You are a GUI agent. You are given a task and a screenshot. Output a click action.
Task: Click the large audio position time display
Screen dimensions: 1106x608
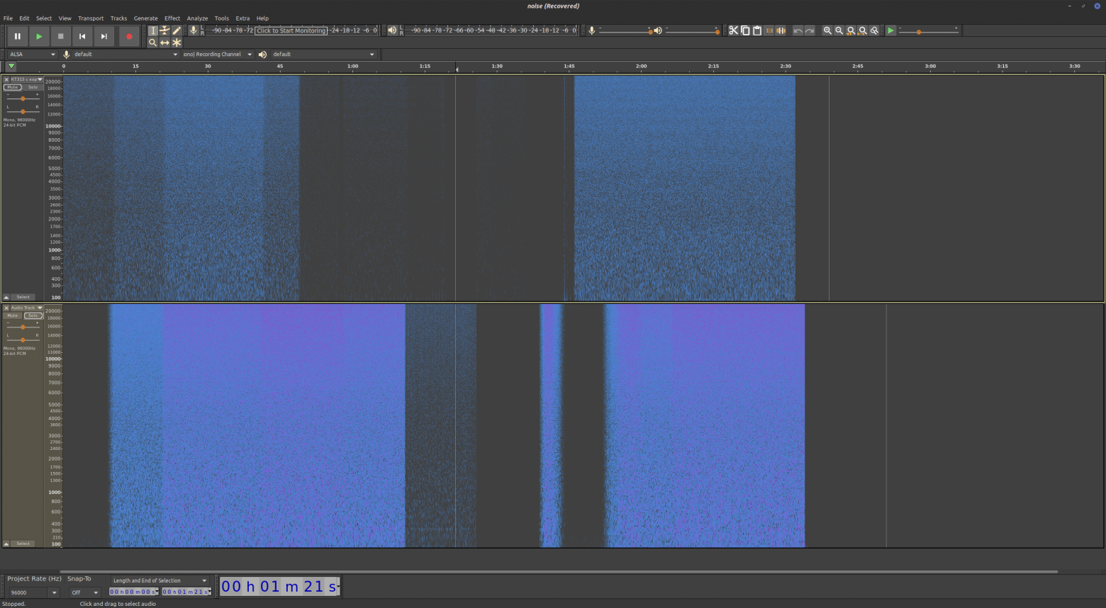click(279, 586)
